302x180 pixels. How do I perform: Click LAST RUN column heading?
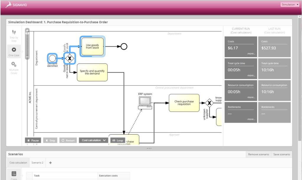(275, 29)
